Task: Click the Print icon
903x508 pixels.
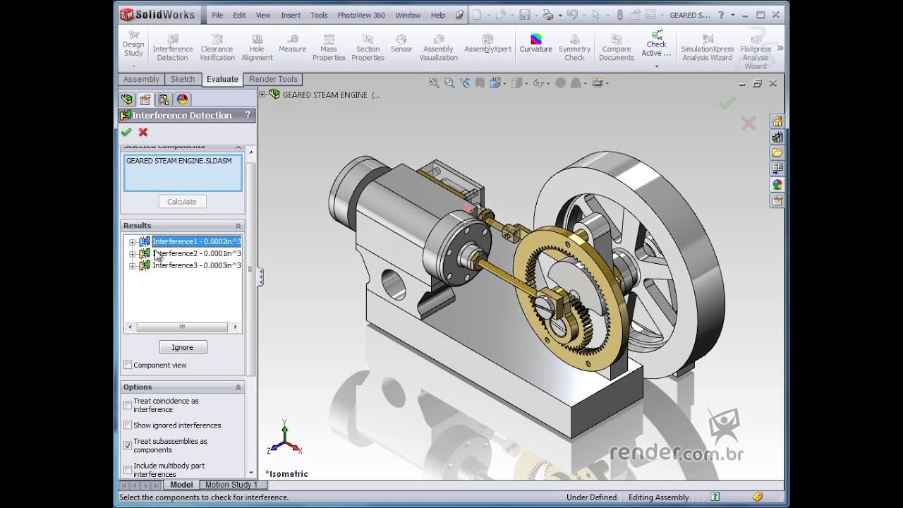Action: coord(547,15)
